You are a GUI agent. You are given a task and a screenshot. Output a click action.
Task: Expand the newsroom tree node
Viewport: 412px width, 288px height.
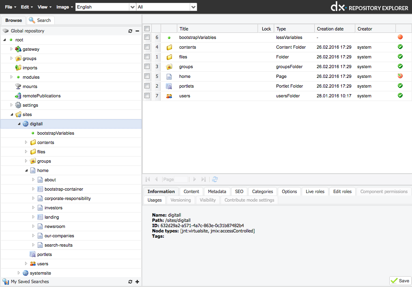click(33, 226)
